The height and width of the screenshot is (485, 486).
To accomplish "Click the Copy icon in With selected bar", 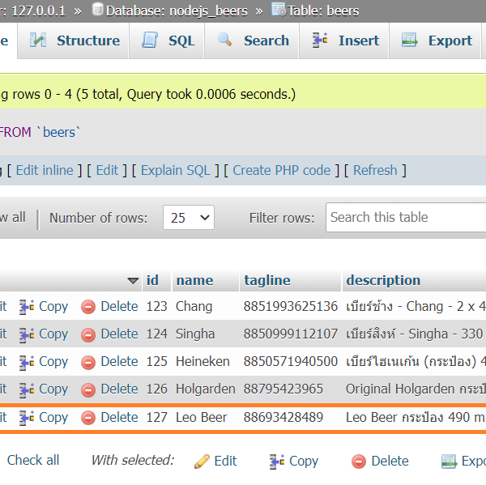I will point(277,462).
